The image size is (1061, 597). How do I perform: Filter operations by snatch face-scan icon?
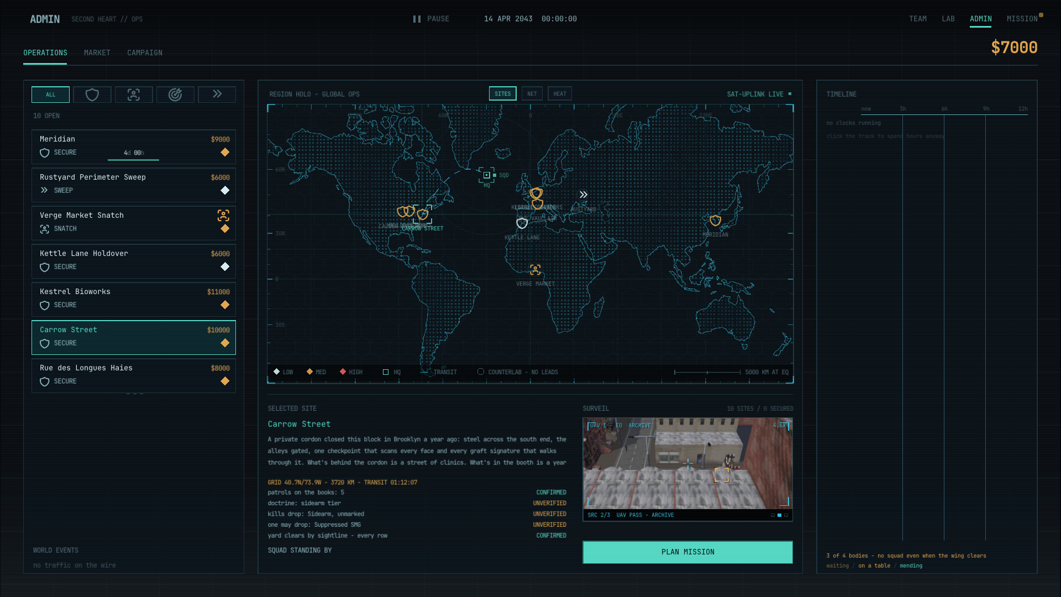tap(134, 95)
